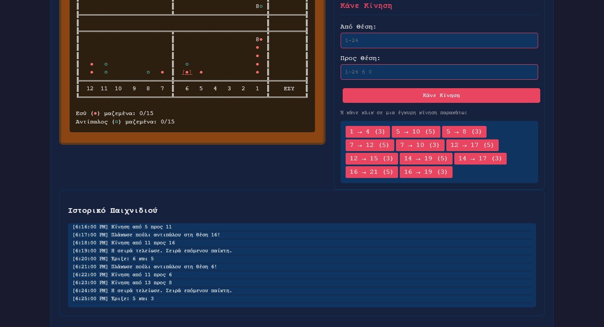The width and height of the screenshot is (604, 327).
Task: Click the 12 → 17 (5) move button
Action: (472, 145)
